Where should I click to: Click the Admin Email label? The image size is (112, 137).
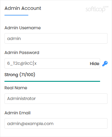(x=18, y=113)
